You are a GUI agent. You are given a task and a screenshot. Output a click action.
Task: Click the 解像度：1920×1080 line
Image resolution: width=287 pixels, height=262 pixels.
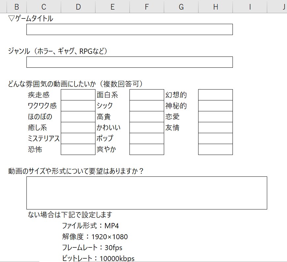(x=95, y=237)
